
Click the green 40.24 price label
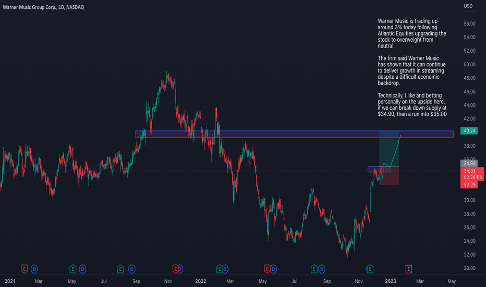pyautogui.click(x=469, y=130)
